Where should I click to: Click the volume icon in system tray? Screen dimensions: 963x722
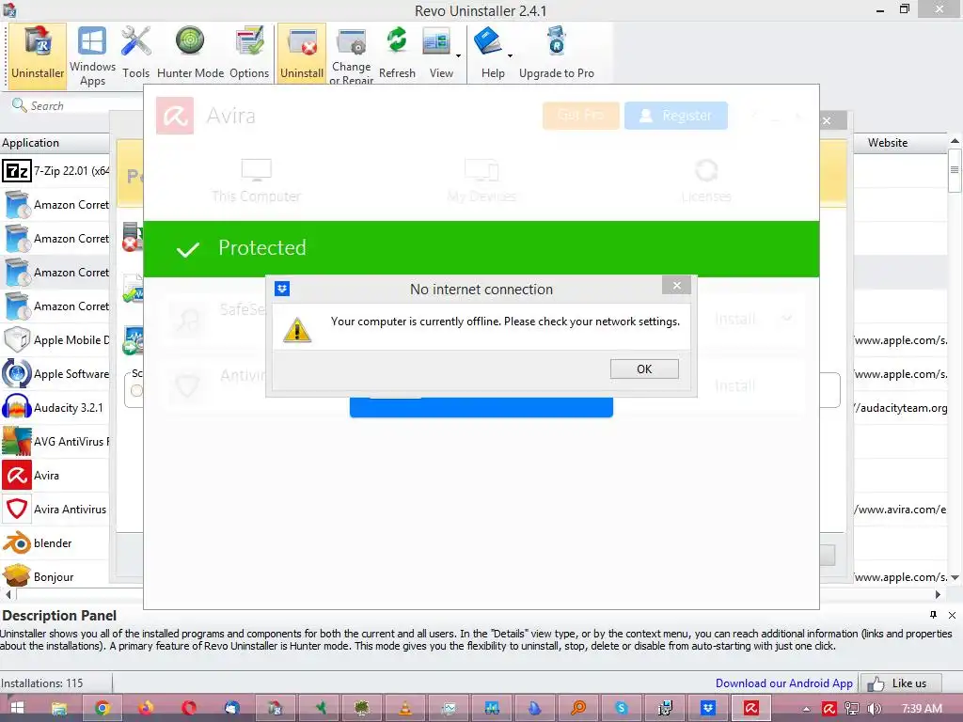(875, 709)
